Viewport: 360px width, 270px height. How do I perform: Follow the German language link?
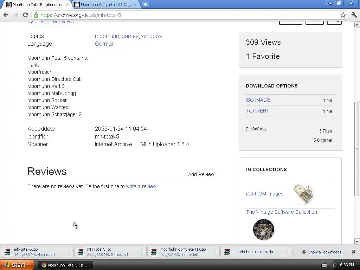pyautogui.click(x=105, y=44)
